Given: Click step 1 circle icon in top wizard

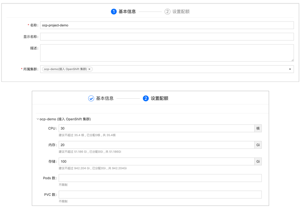Looking at the screenshot, I should (114, 12).
